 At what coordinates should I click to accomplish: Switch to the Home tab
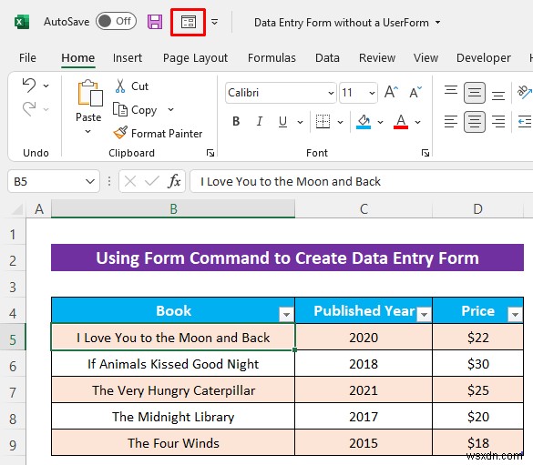tap(77, 57)
